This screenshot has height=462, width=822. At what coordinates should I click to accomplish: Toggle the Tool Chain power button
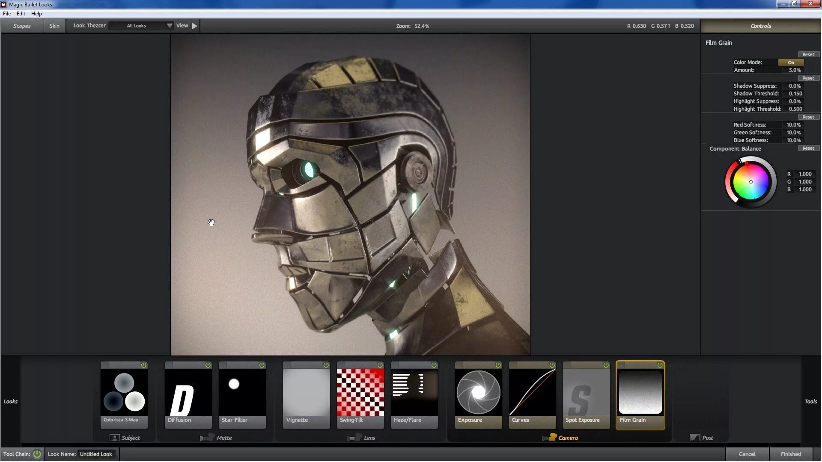[x=37, y=454]
